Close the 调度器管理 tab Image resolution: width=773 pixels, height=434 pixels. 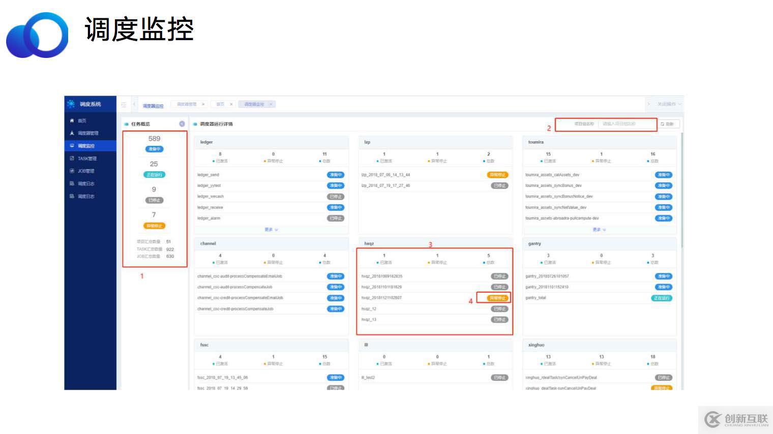(x=203, y=104)
